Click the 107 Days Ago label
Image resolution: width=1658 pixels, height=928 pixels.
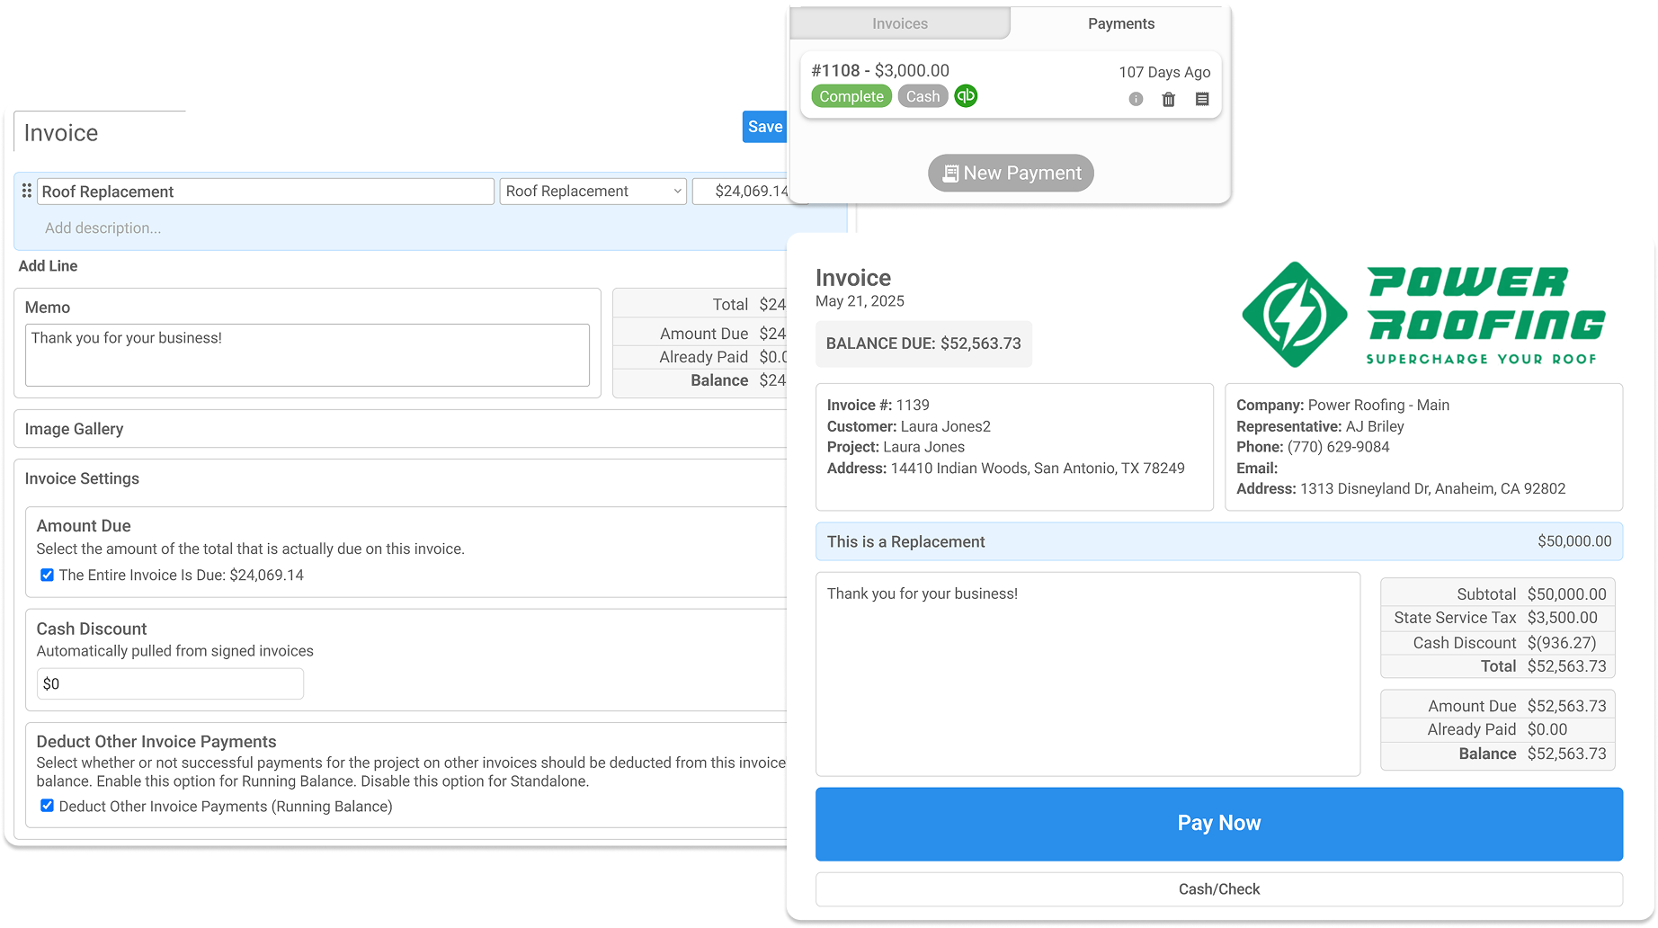pos(1164,72)
